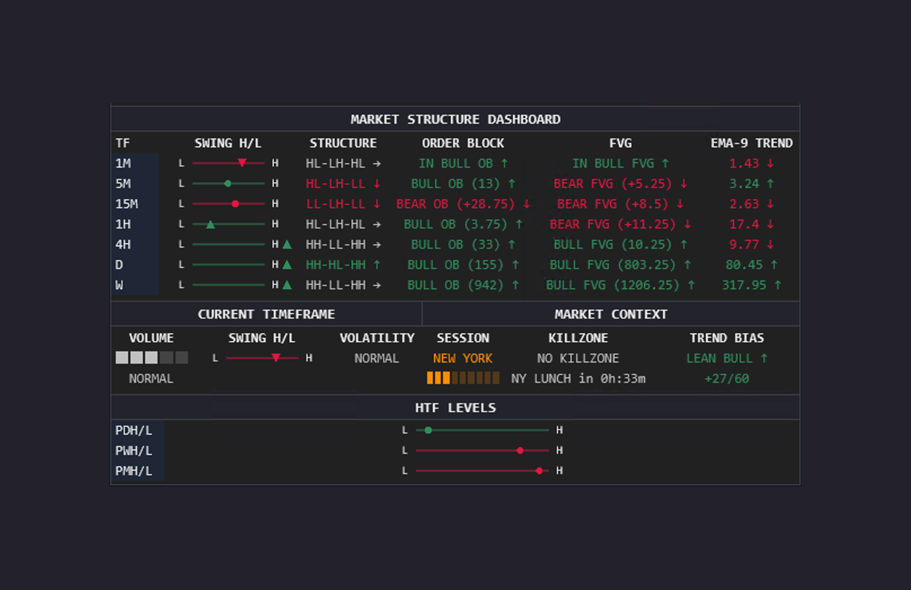Click the PWH/L red dot marker
Screen dimensions: 911x590
(x=520, y=450)
